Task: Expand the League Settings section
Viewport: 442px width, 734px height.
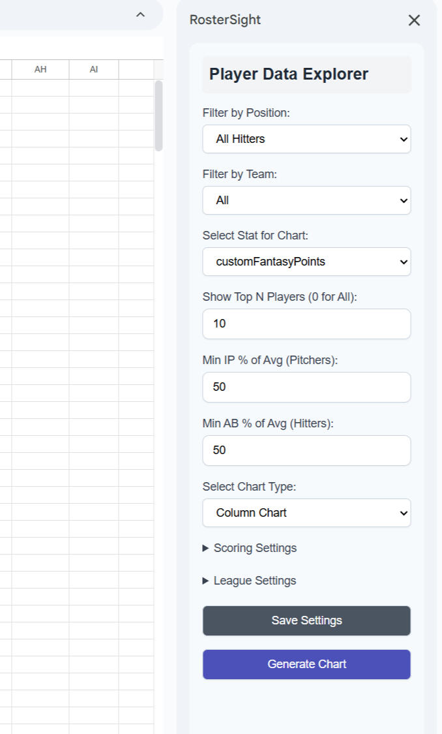Action: click(x=249, y=581)
